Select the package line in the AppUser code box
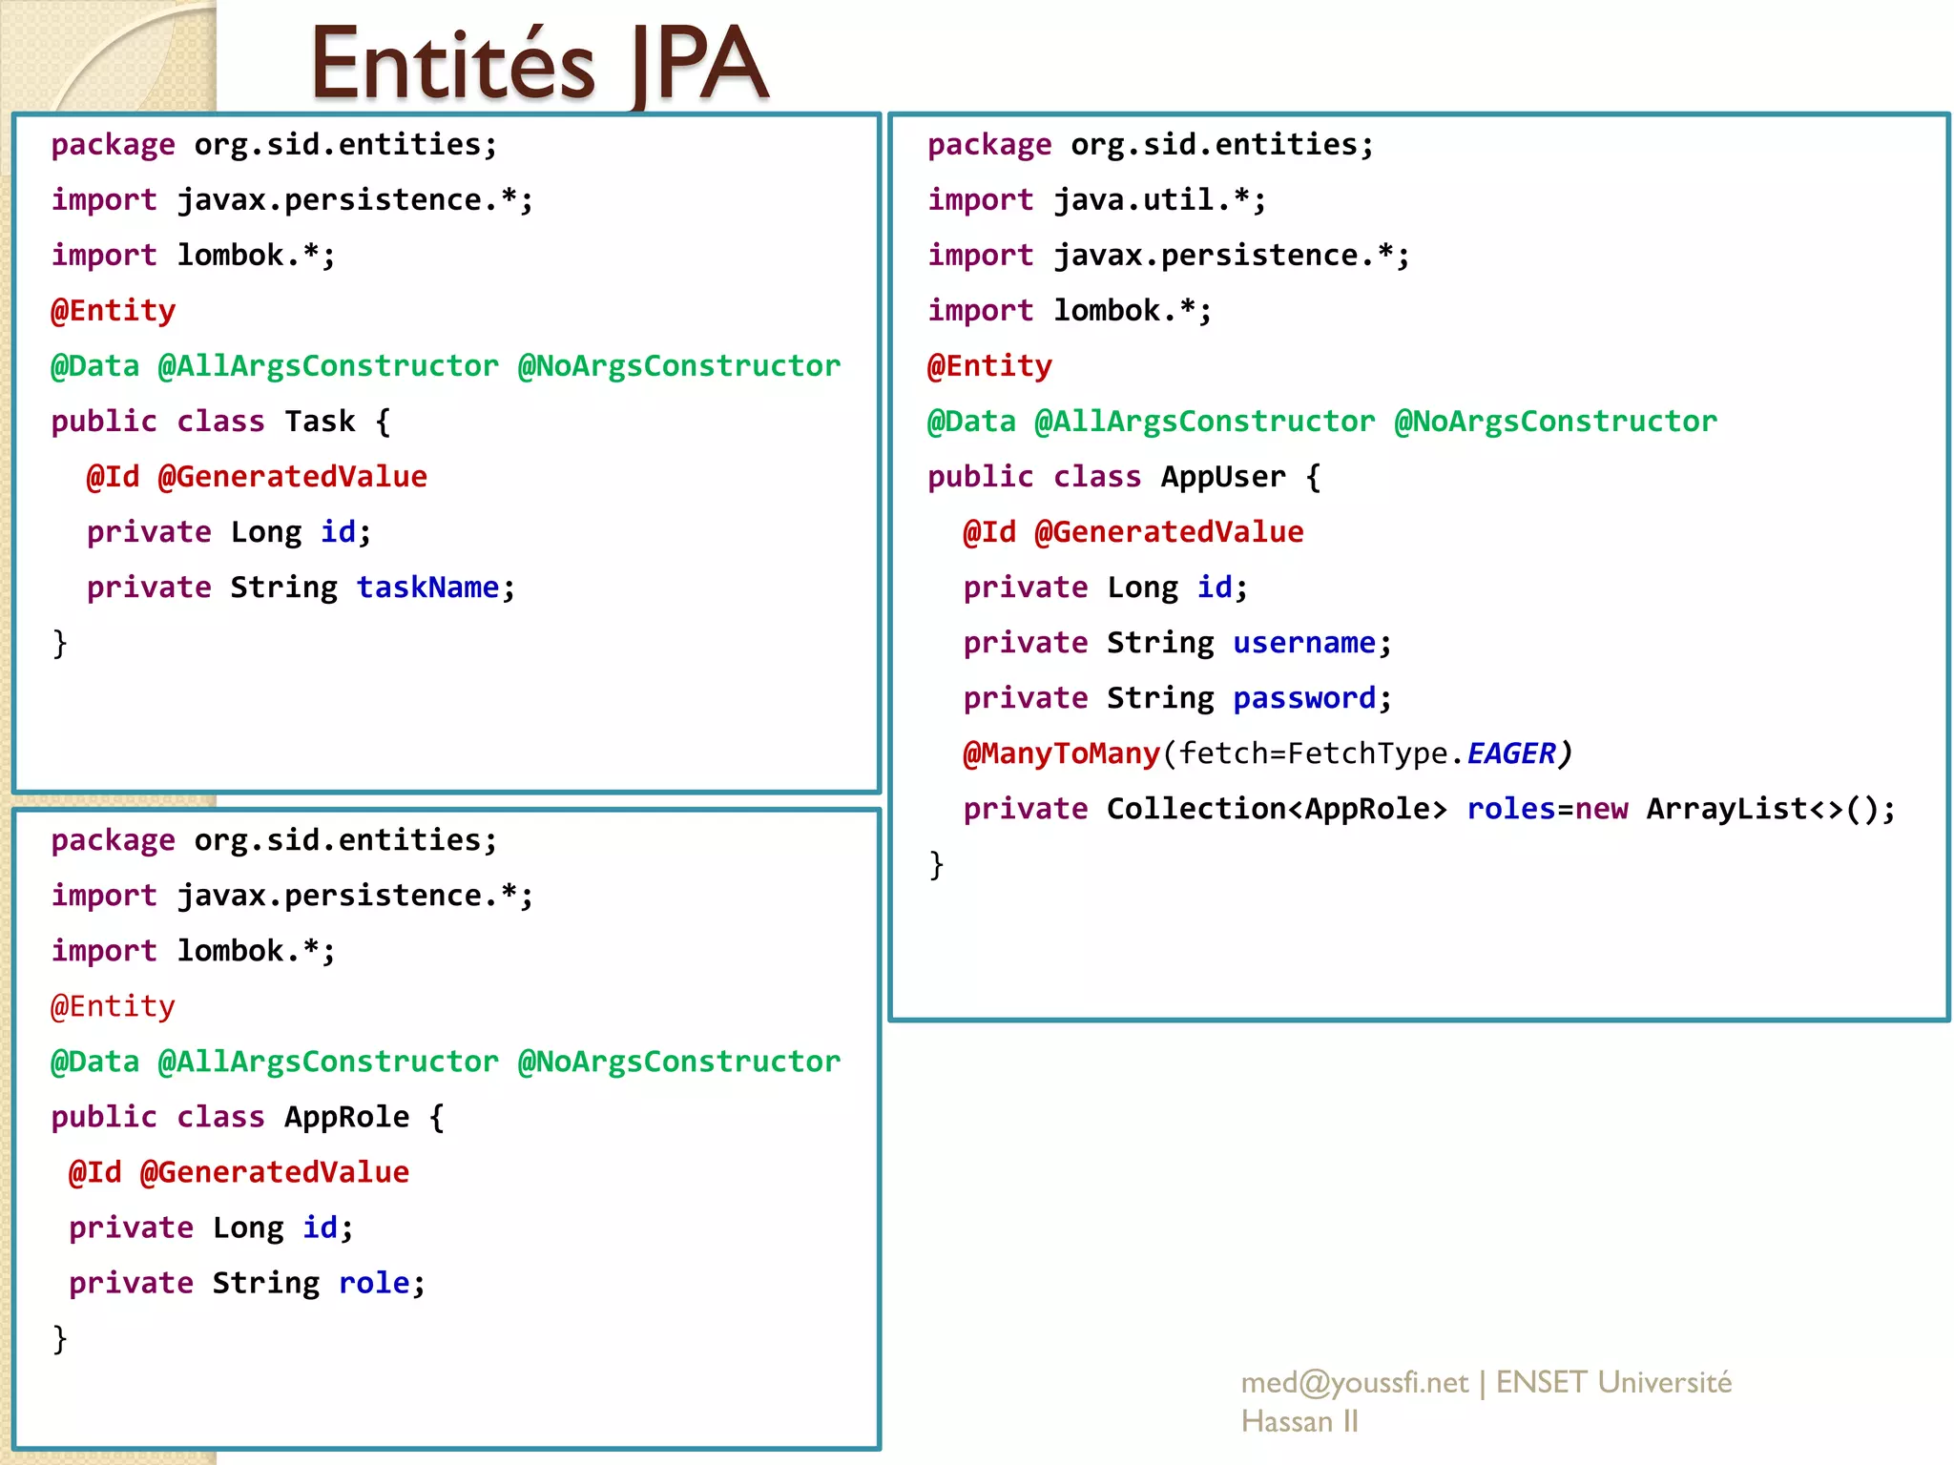 (1151, 145)
